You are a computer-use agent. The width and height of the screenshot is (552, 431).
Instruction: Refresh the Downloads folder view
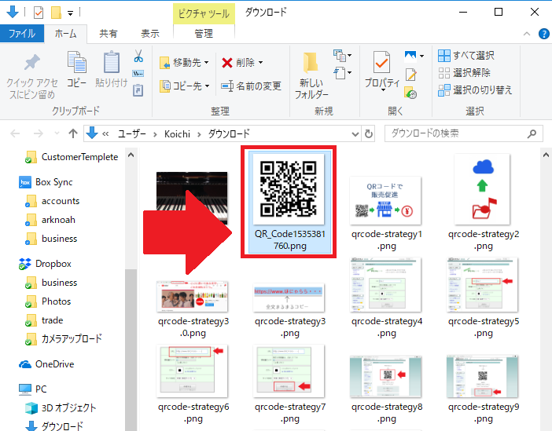370,133
